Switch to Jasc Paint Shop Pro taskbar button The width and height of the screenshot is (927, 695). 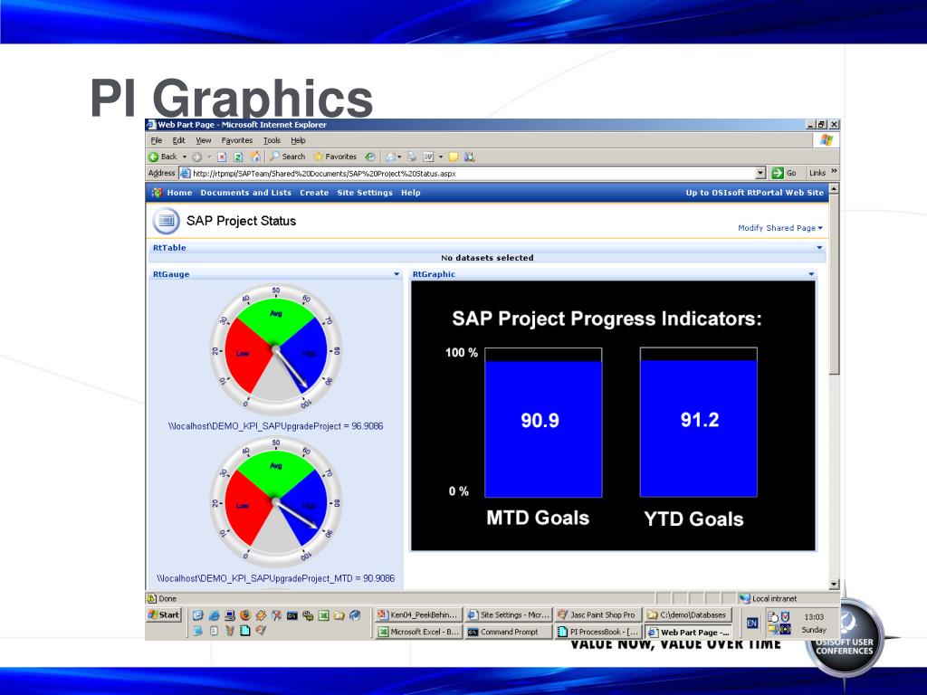click(x=598, y=614)
